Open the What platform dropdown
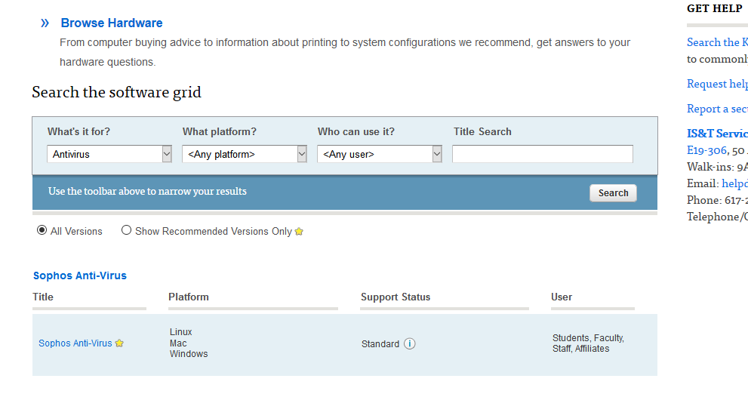Screen dimensions: 748x394 [x=244, y=154]
